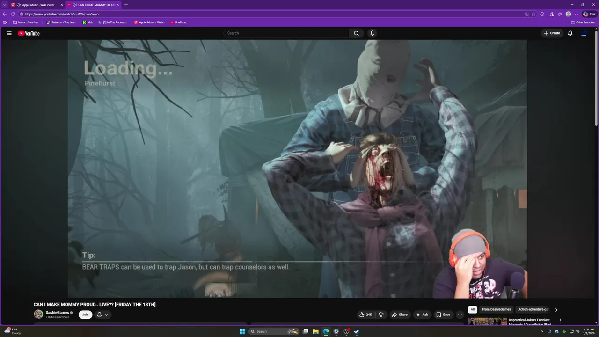Select the CAN I MAKE MOMMY PROUD tab

(93, 5)
